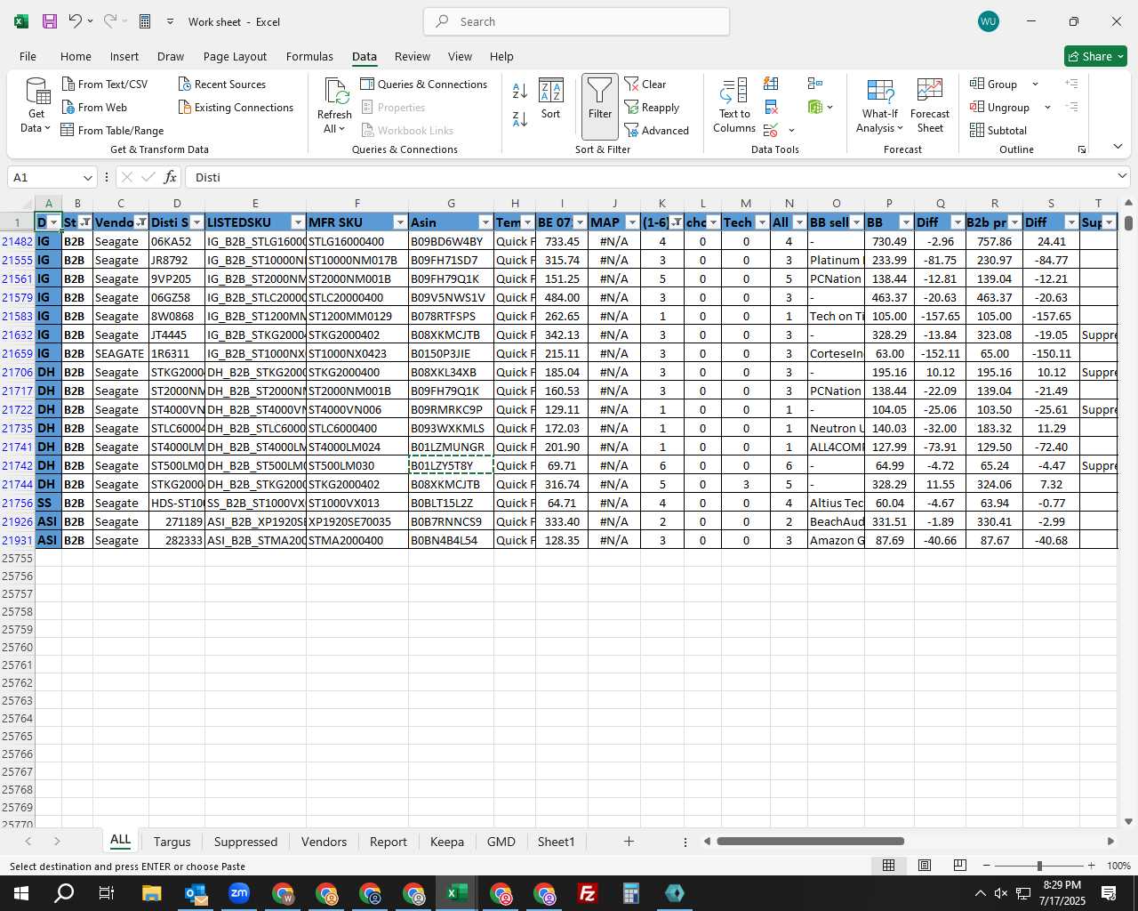1138x911 pixels.
Task: Open the Ungroup dropdown arrow
Action: click(x=1047, y=107)
